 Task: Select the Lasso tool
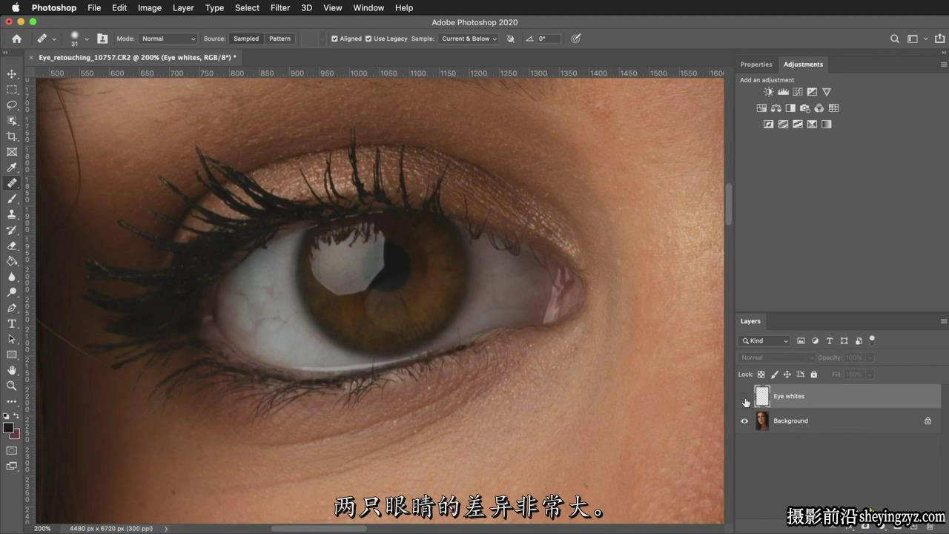[12, 105]
